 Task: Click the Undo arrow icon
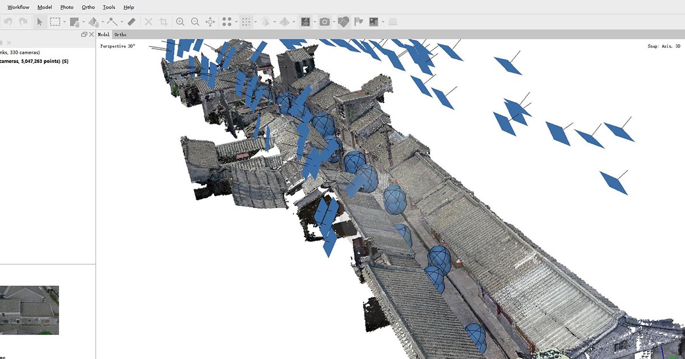pos(9,21)
